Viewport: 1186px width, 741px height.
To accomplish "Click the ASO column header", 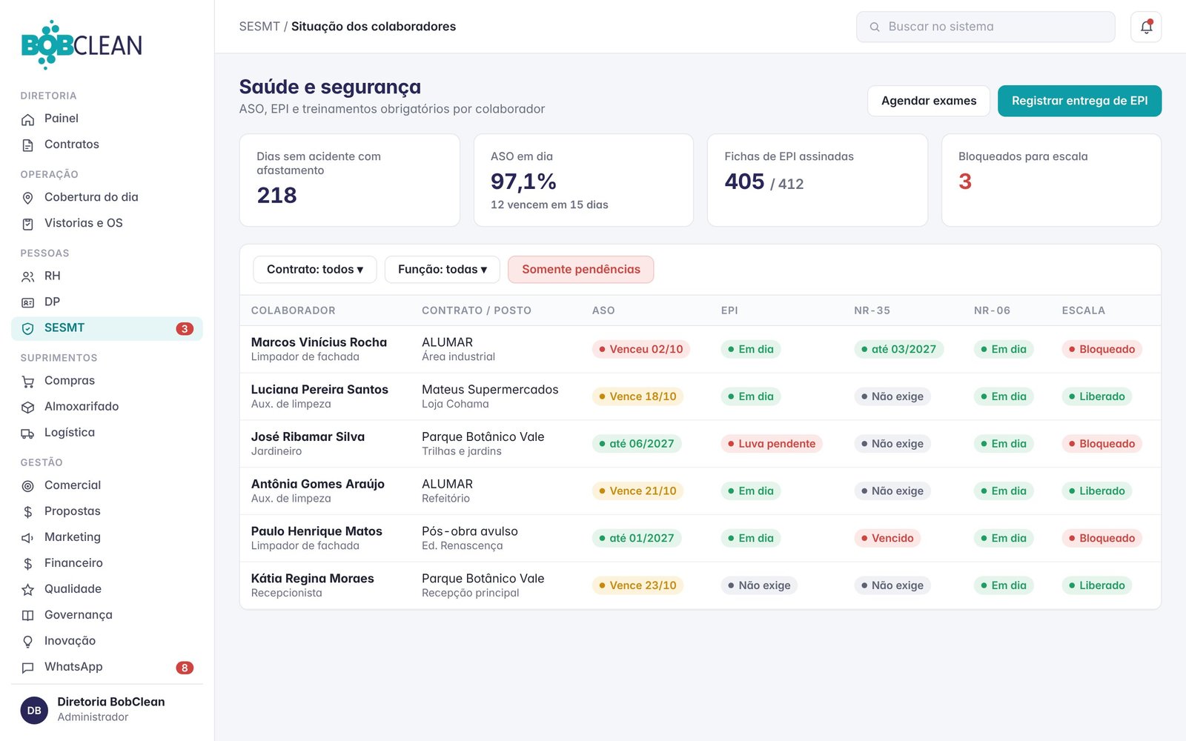I will [603, 310].
